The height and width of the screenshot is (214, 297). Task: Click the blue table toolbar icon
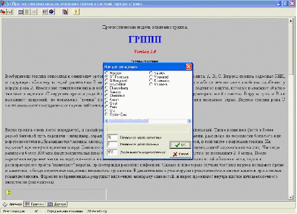point(21,12)
